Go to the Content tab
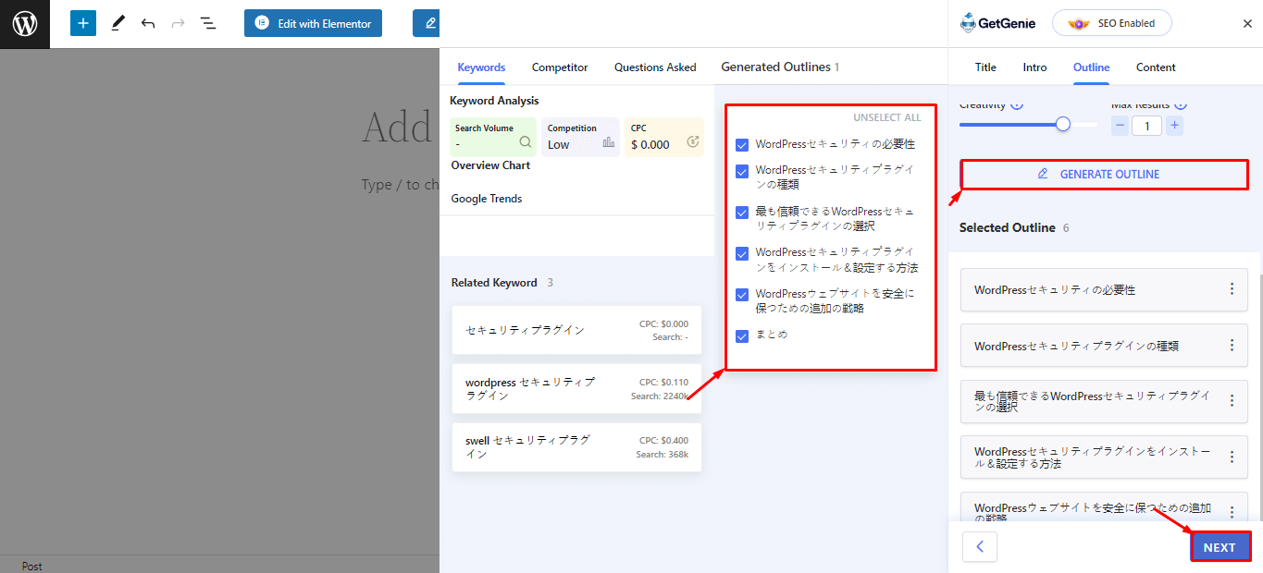 (1157, 67)
